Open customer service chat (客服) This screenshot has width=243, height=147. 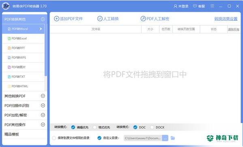(x=199, y=6)
